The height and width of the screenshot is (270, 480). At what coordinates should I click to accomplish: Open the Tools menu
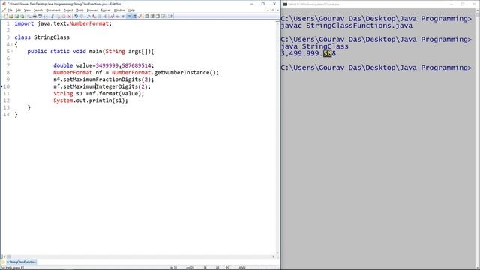click(80, 10)
